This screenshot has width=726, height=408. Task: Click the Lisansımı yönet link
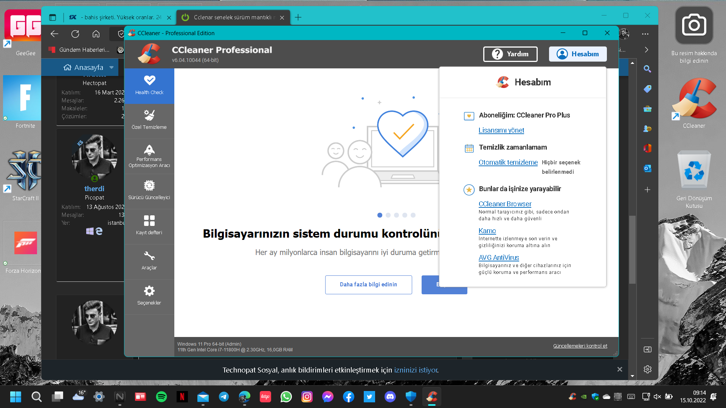point(501,130)
